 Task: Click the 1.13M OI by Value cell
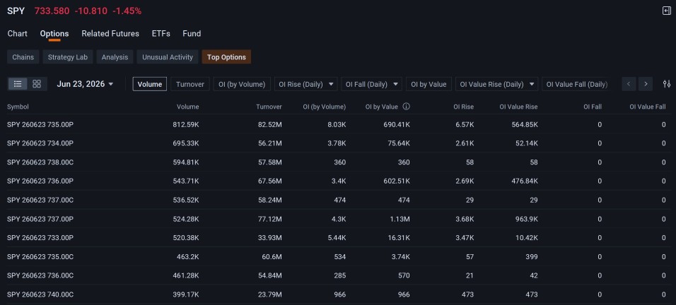(x=400, y=219)
